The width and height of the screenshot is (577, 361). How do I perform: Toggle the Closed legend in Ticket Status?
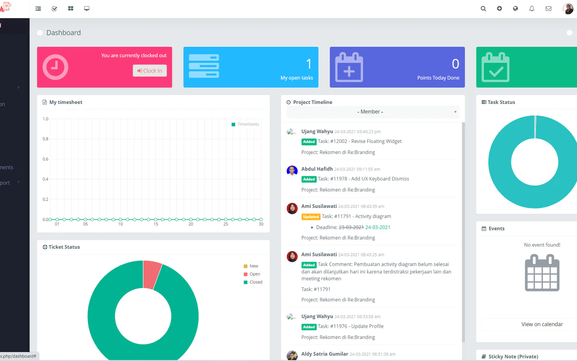click(x=253, y=282)
